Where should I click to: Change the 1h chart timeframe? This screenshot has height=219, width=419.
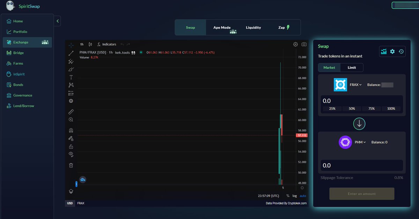coord(82,44)
